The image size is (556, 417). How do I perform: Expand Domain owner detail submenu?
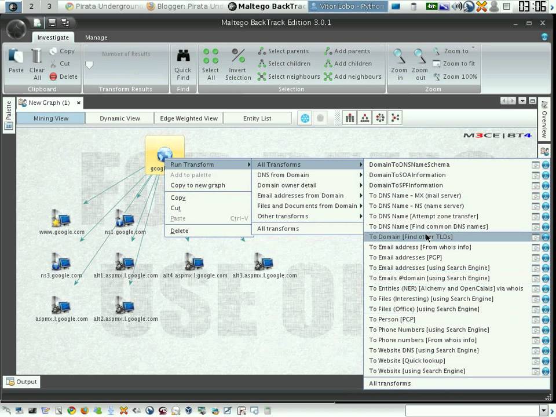coord(308,185)
